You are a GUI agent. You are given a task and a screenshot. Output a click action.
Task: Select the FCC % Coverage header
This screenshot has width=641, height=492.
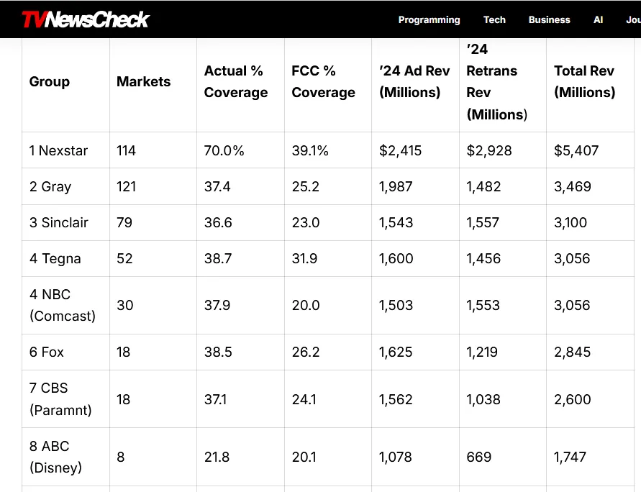coord(323,82)
